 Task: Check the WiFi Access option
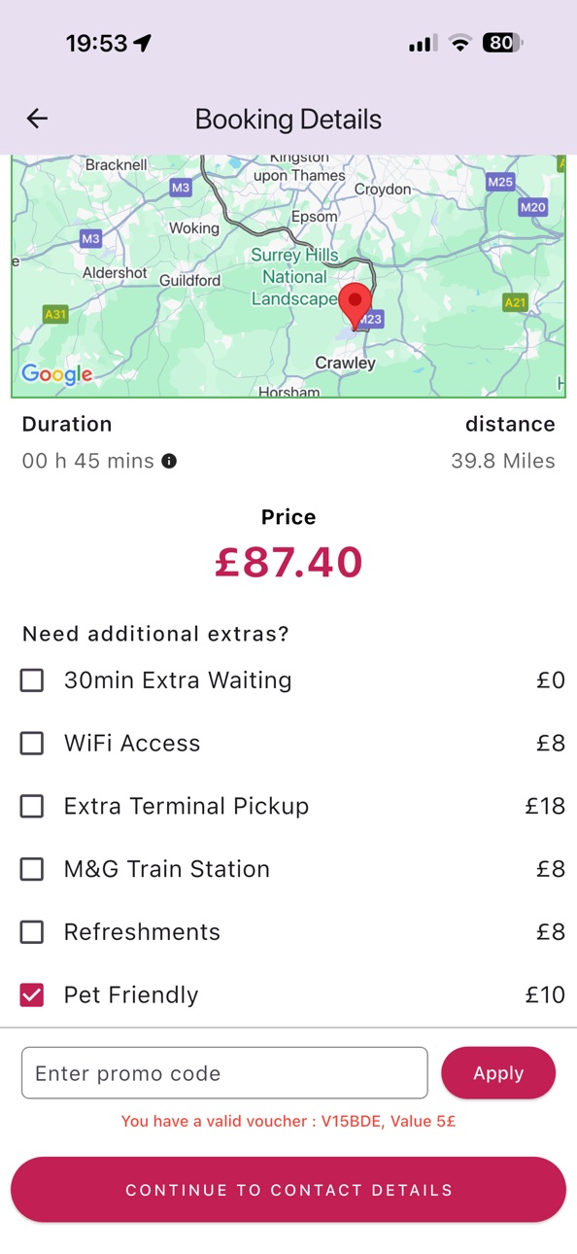tap(32, 744)
